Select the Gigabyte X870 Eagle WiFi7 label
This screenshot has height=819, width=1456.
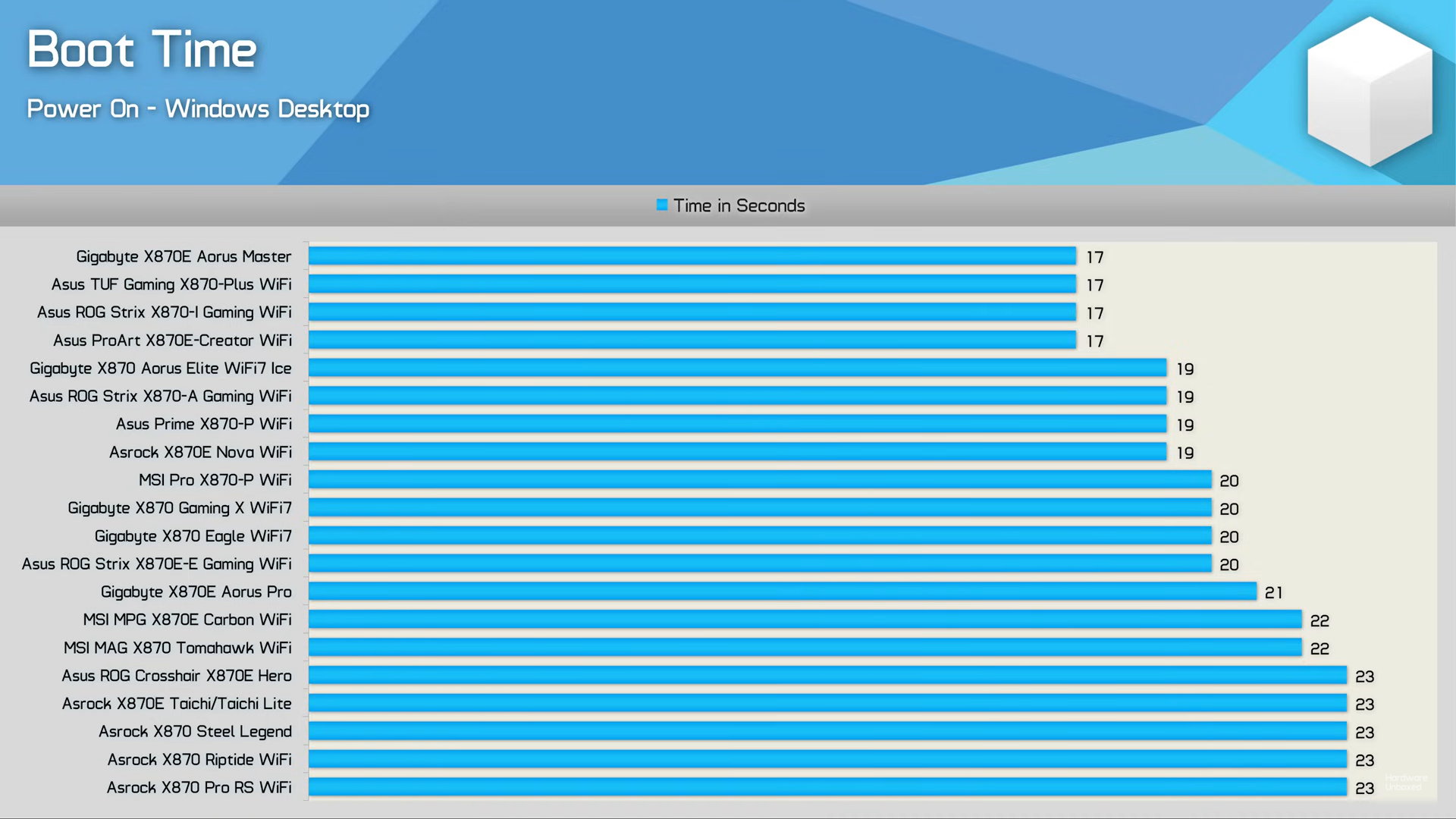(193, 536)
